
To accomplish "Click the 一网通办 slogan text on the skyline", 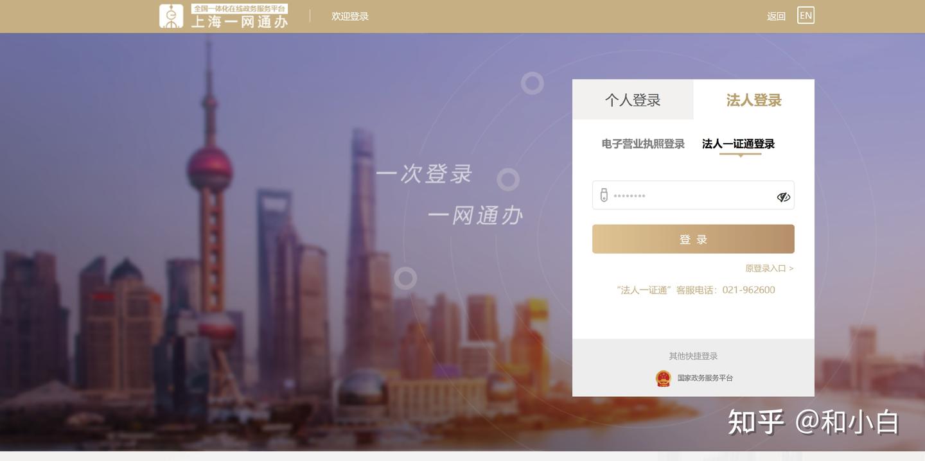I will [x=475, y=215].
